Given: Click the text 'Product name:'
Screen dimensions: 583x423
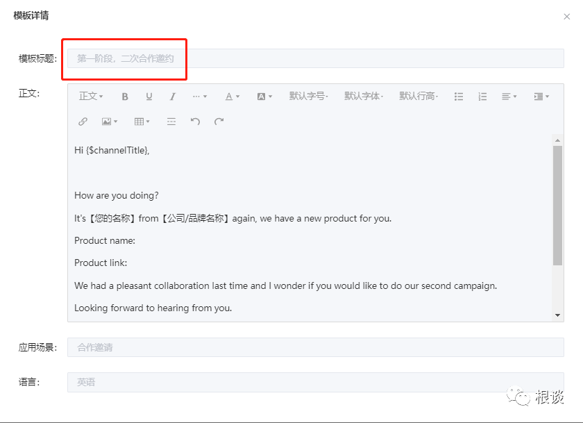Looking at the screenshot, I should 105,241.
